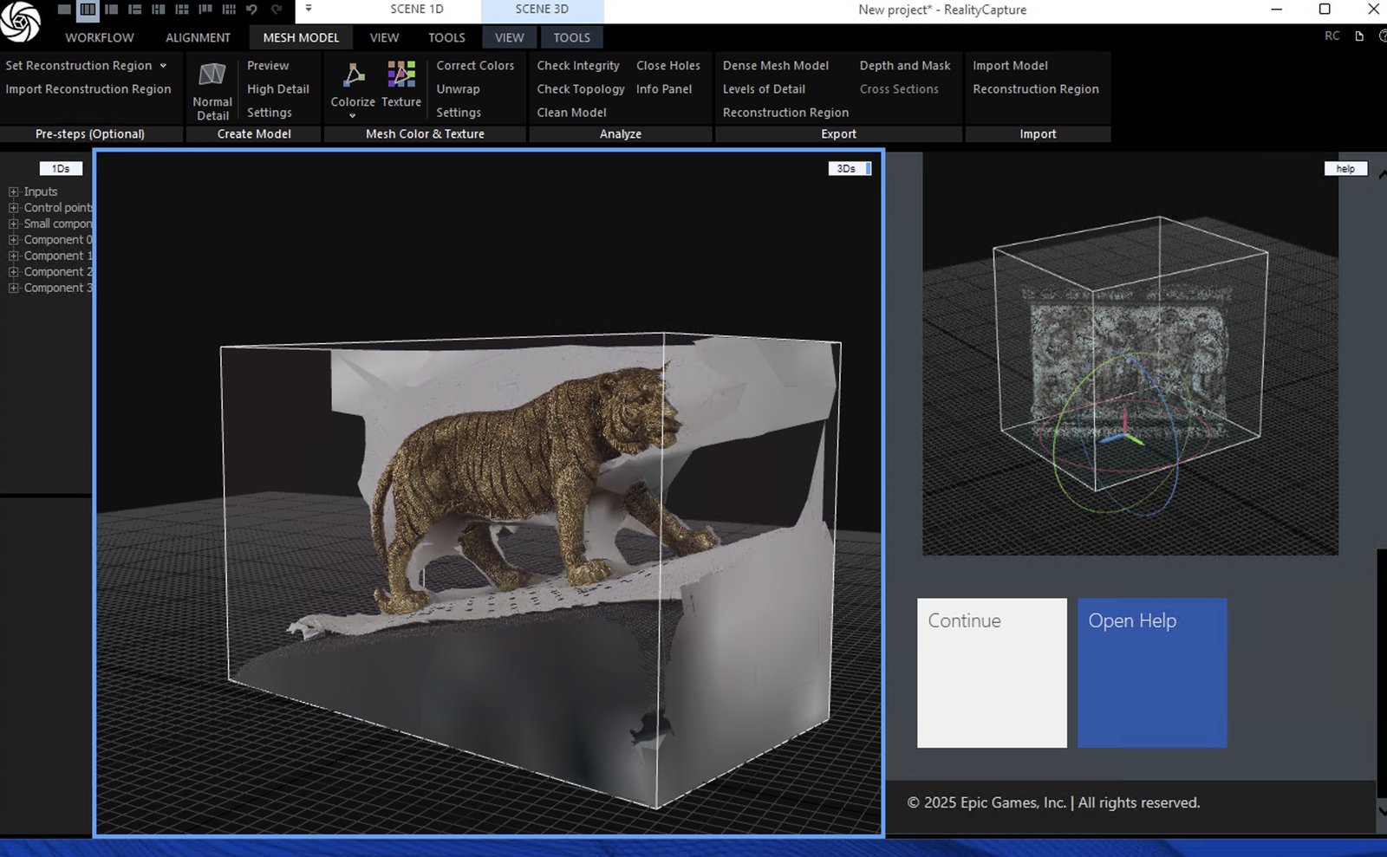
Task: Switch to the single-pane layout icon
Action: point(65,10)
